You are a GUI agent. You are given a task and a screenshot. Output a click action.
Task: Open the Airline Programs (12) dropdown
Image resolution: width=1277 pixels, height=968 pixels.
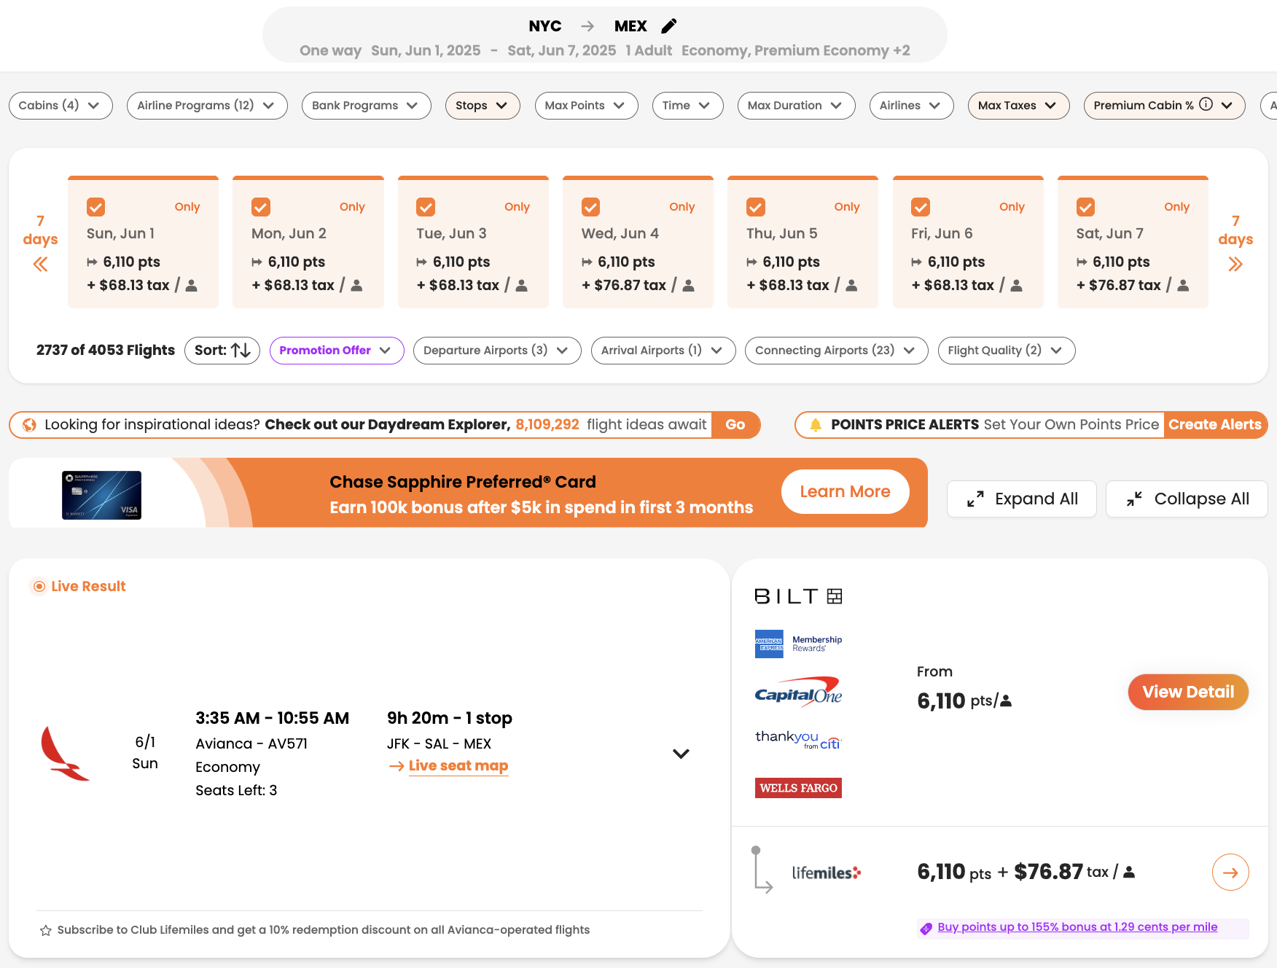tap(207, 106)
